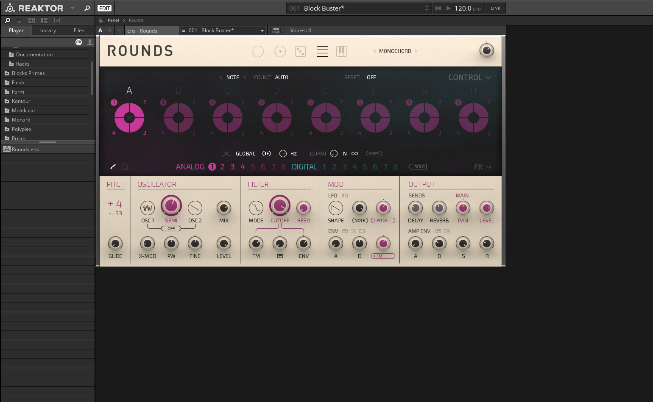653x402 pixels.
Task: Click the filter MODE shape icon
Action: point(256,208)
